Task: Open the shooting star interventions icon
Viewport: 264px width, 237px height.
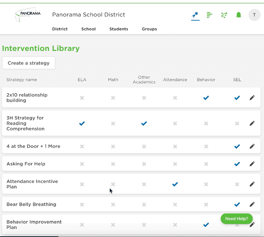Action: pyautogui.click(x=195, y=15)
